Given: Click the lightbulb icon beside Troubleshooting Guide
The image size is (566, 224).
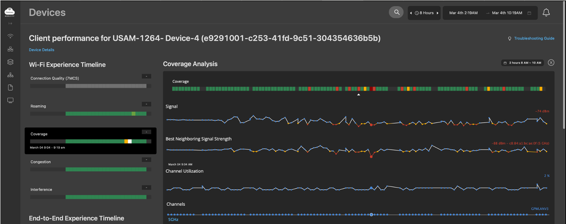Looking at the screenshot, I should [x=510, y=38].
